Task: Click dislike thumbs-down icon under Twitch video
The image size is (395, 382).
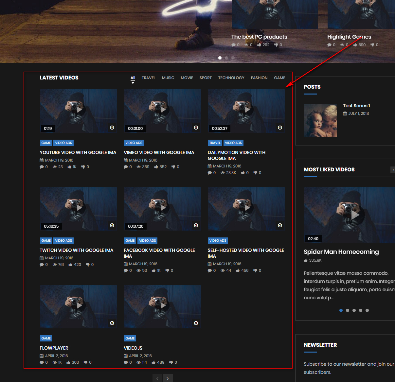Action: tap(87, 265)
